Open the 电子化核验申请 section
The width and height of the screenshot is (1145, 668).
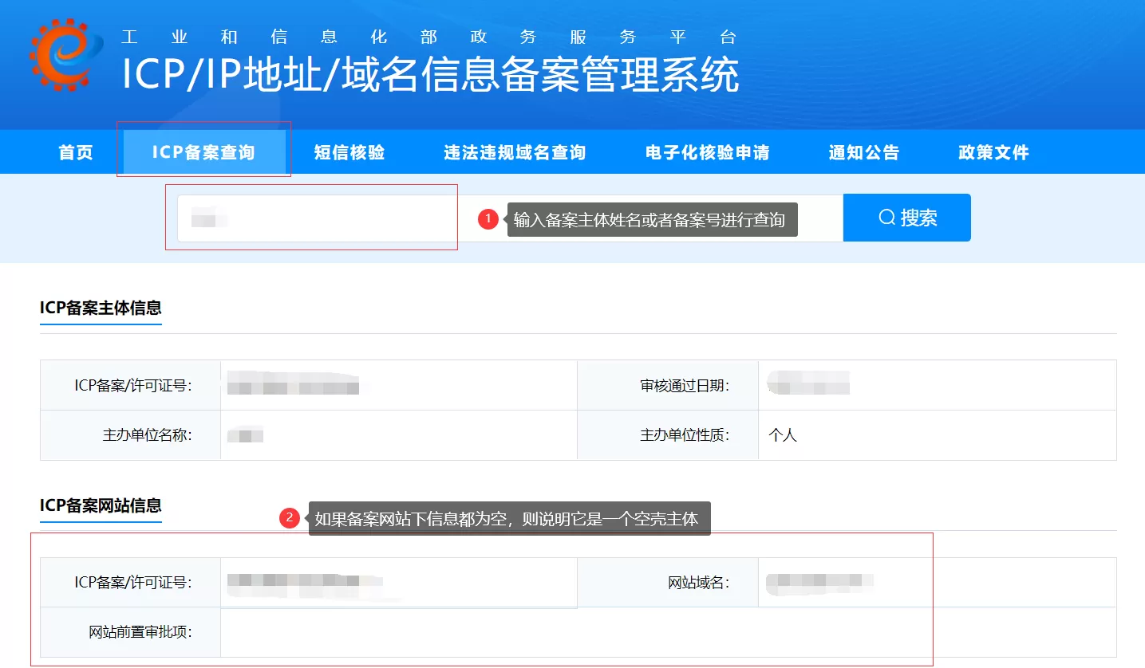click(x=705, y=151)
